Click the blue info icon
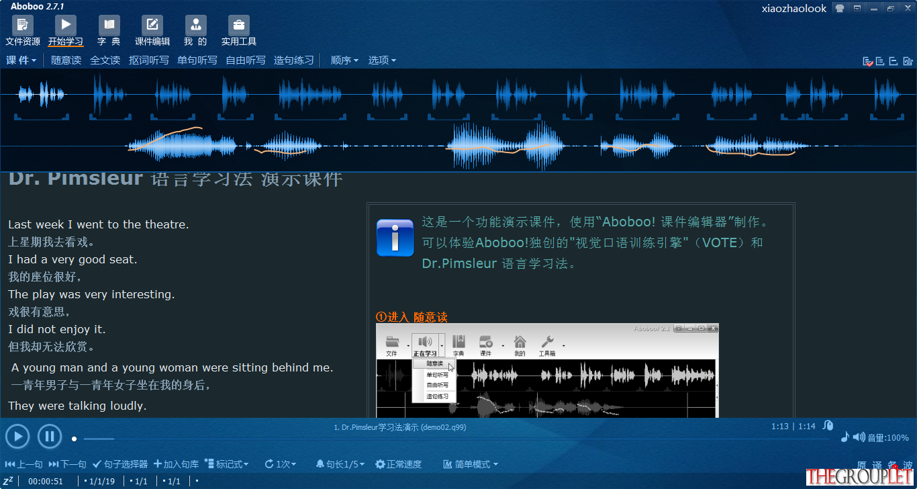This screenshot has height=489, width=917. click(x=395, y=238)
